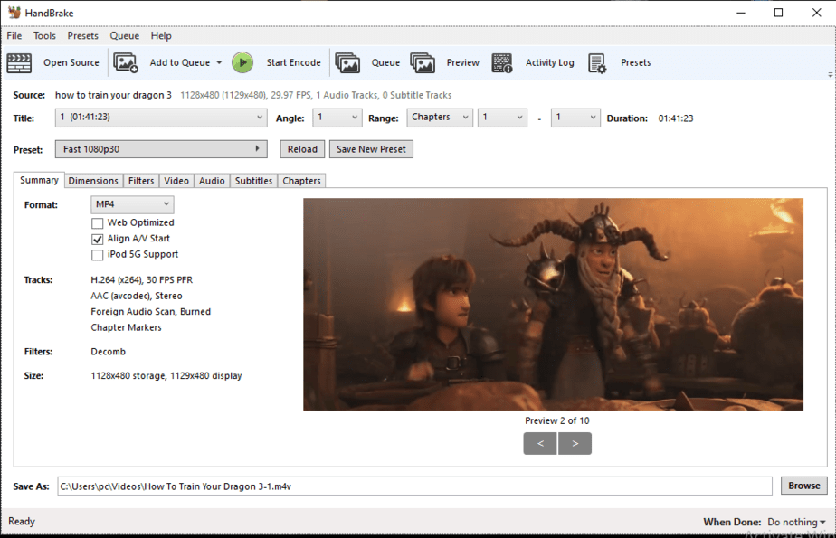836x538 pixels.
Task: Open the Title selection dropdown
Action: point(160,118)
